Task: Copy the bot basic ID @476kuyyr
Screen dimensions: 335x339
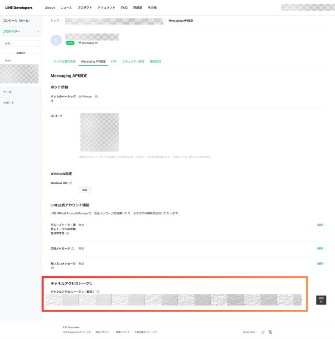Action: [x=97, y=97]
